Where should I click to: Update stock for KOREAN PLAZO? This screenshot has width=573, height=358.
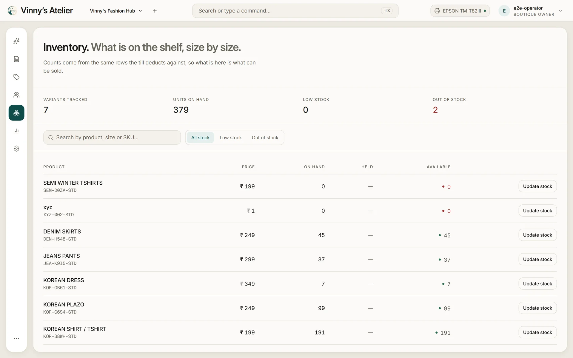pyautogui.click(x=537, y=308)
